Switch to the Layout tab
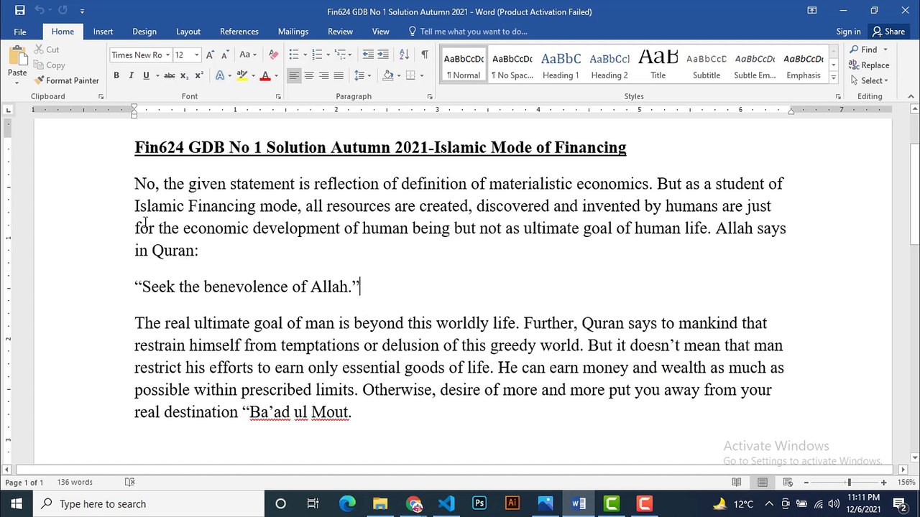The height and width of the screenshot is (517, 920). tap(188, 32)
